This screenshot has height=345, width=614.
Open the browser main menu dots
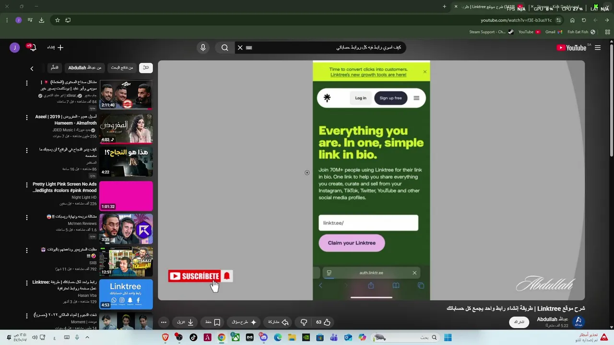(7, 20)
